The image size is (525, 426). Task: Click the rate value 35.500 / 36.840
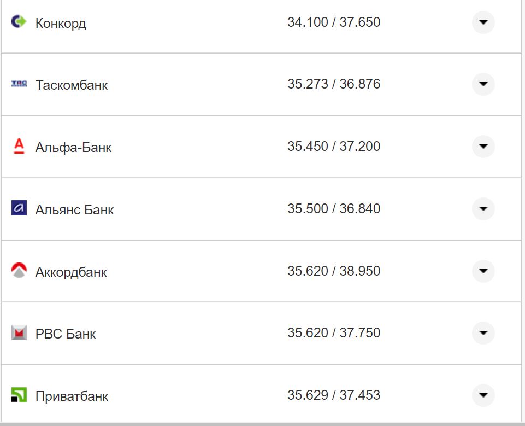pyautogui.click(x=334, y=209)
